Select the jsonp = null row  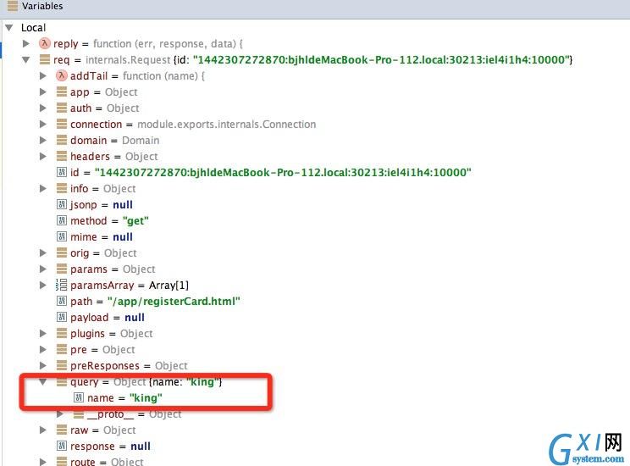point(95,205)
